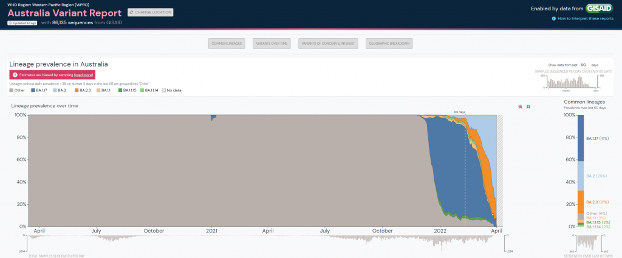
Task: Open the read more sampling bias link
Action: (83, 74)
